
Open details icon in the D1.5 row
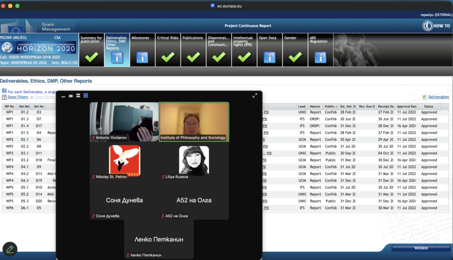[x=266, y=133]
